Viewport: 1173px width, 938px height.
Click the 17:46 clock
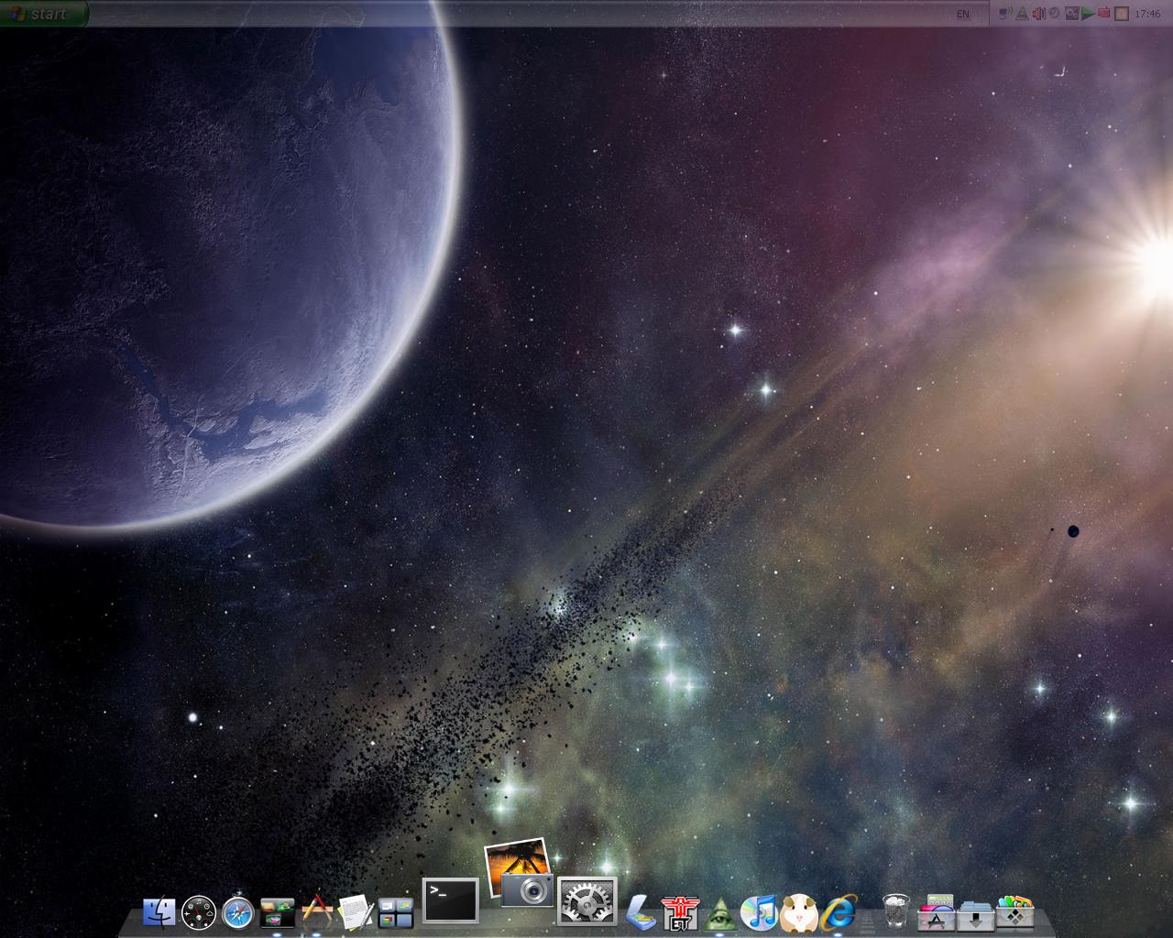point(1146,14)
